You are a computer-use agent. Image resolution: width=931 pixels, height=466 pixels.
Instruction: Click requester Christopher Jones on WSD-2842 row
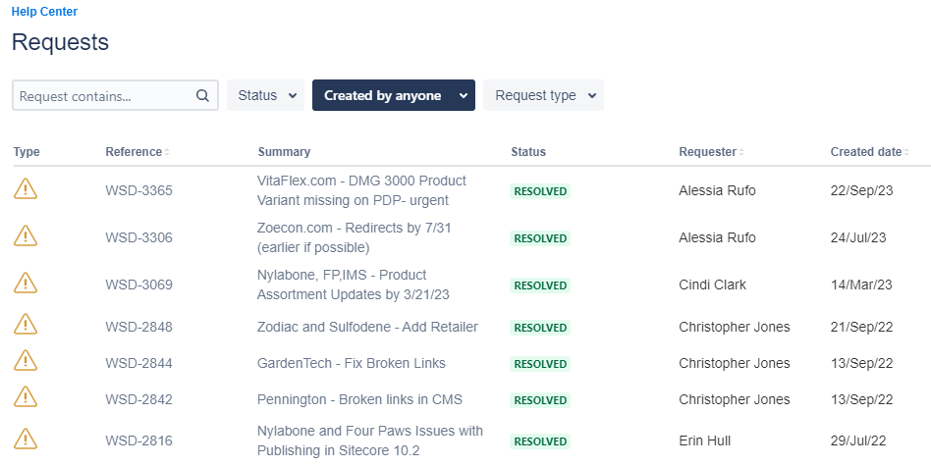pos(735,399)
